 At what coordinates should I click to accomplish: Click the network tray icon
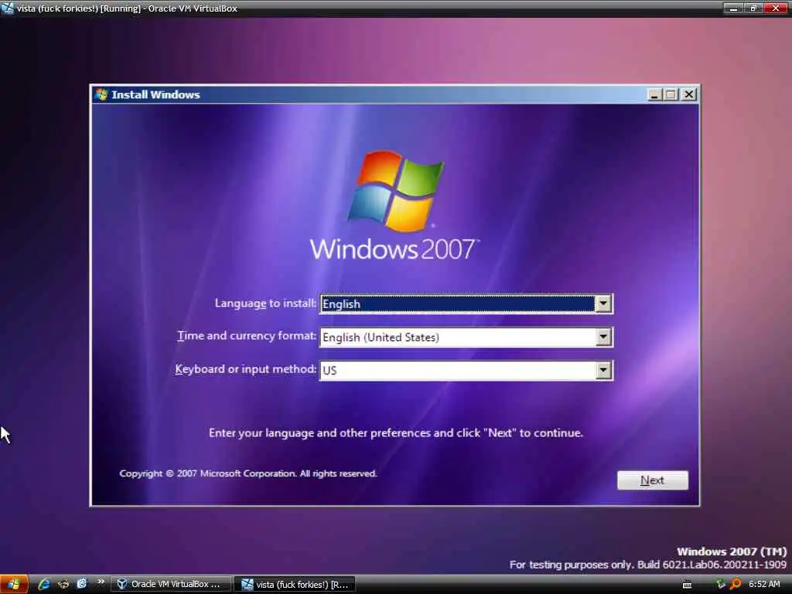721,585
